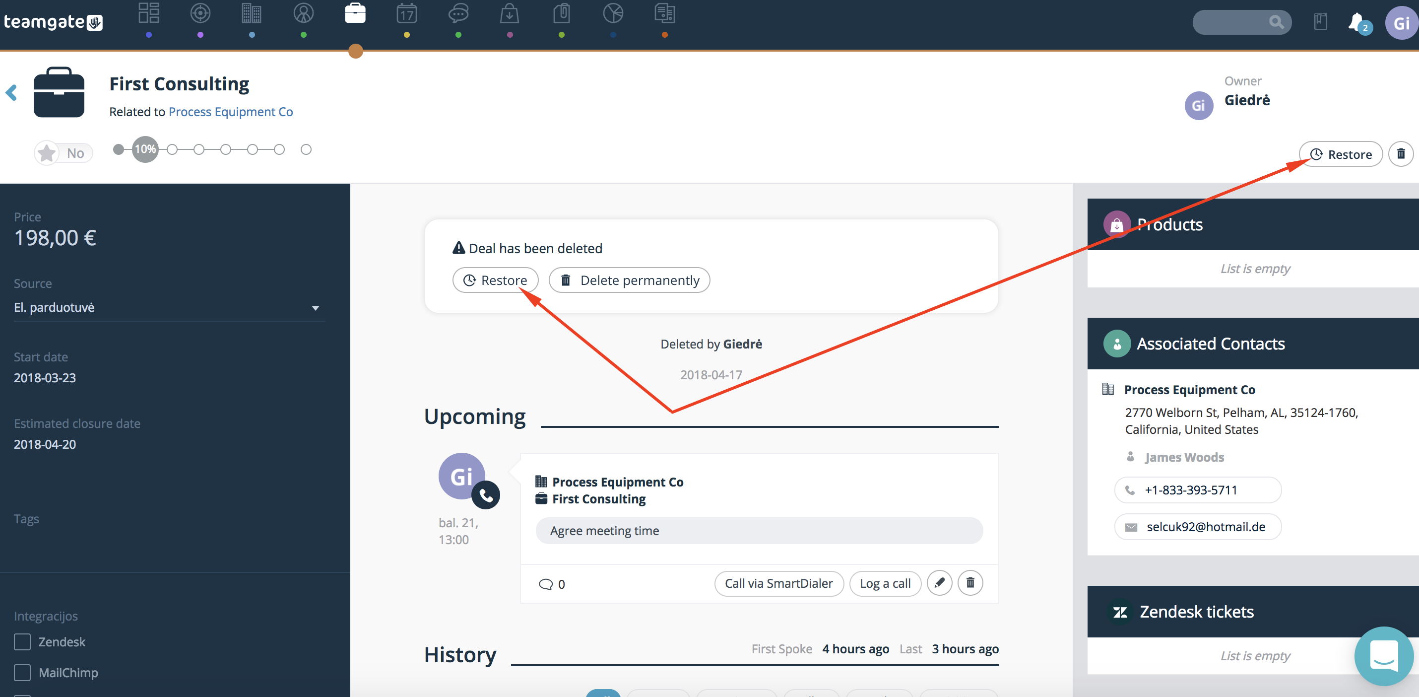This screenshot has height=697, width=1419.
Task: Select the first pipeline stage dot
Action: point(119,149)
